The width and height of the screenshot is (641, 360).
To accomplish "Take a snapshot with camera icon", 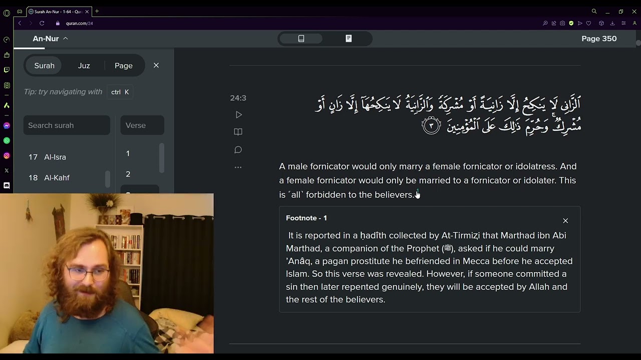I will (x=562, y=23).
